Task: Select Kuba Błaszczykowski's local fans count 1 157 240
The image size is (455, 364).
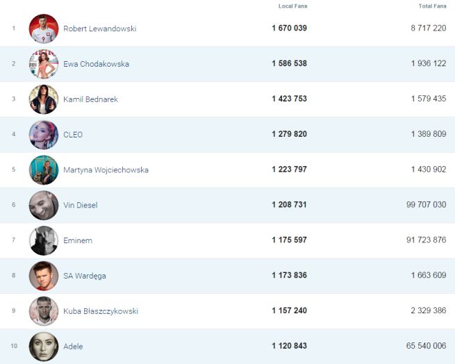Action: (289, 311)
